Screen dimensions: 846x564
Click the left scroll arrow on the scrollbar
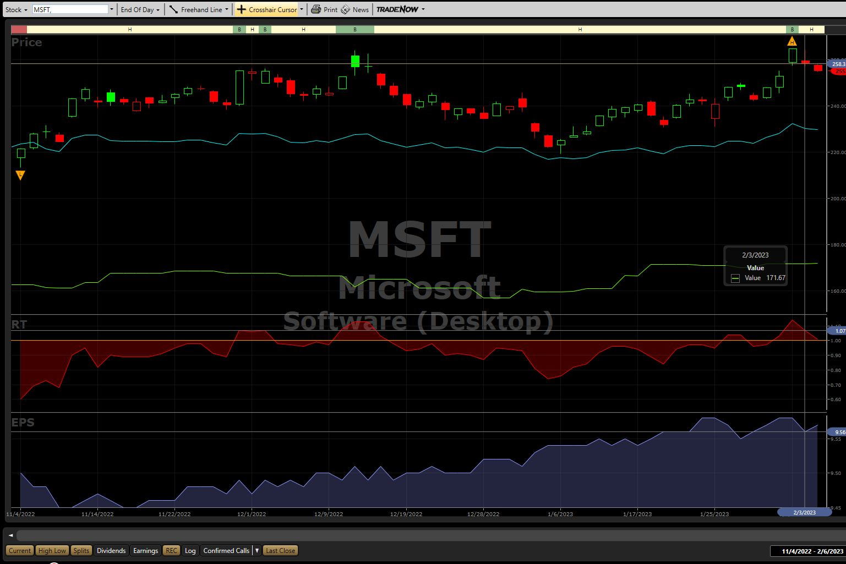tap(10, 535)
